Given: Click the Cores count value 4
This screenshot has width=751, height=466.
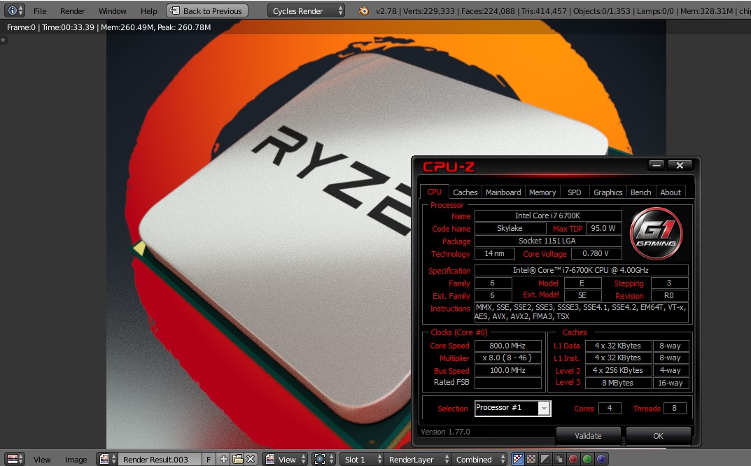Looking at the screenshot, I should 609,408.
